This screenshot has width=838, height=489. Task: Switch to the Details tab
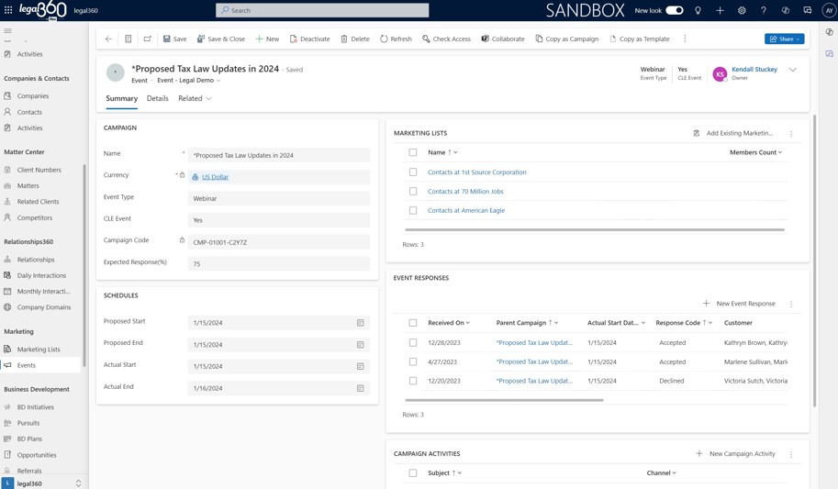click(158, 98)
